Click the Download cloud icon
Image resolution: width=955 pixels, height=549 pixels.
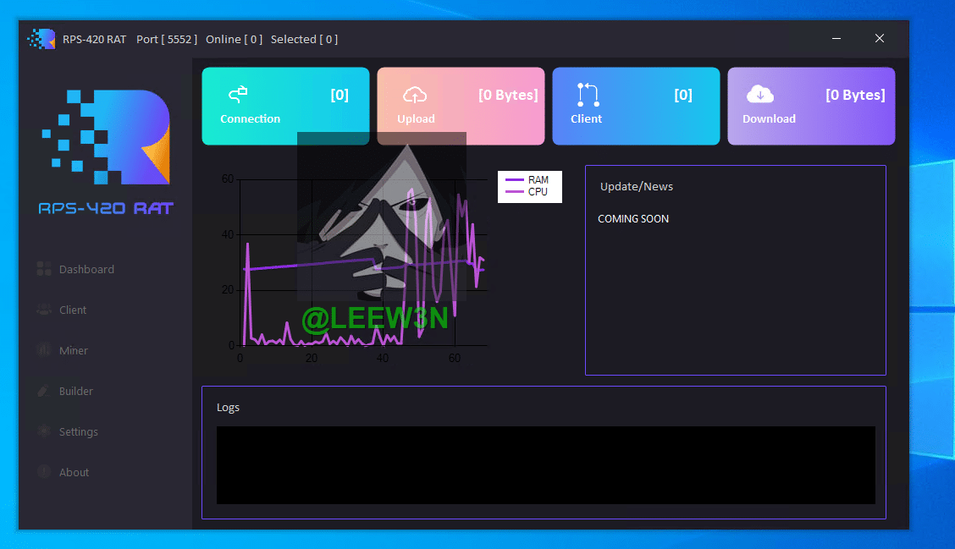click(x=759, y=94)
